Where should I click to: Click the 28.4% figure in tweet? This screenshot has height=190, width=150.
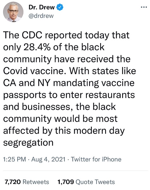pyautogui.click(x=37, y=47)
